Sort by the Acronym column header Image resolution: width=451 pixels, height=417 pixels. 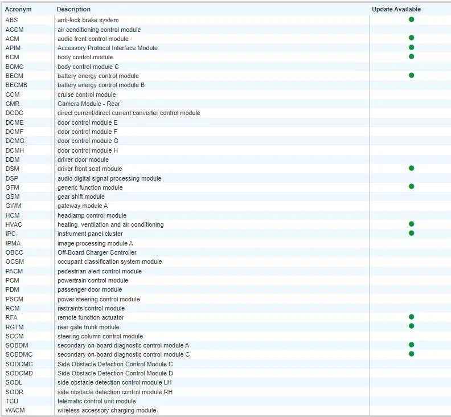[x=18, y=9]
